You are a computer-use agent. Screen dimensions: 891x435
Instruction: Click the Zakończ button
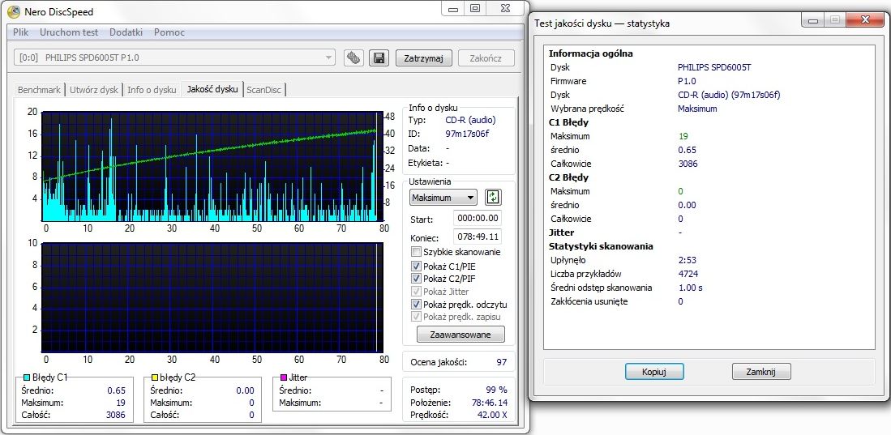pos(486,58)
